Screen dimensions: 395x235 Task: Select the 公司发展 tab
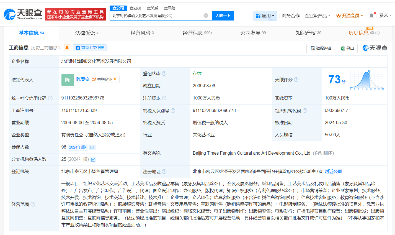pyautogui.click(x=253, y=33)
